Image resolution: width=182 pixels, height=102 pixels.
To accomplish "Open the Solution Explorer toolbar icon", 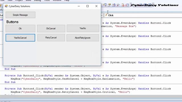I will [105, 5].
